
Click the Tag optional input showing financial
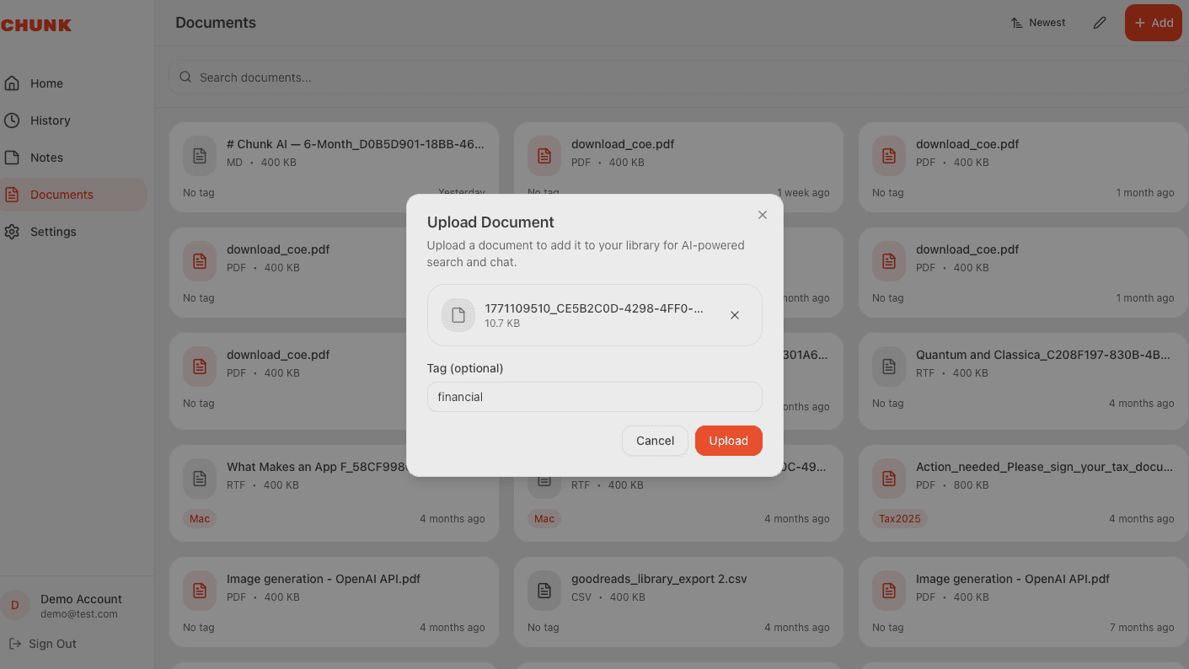(x=594, y=396)
